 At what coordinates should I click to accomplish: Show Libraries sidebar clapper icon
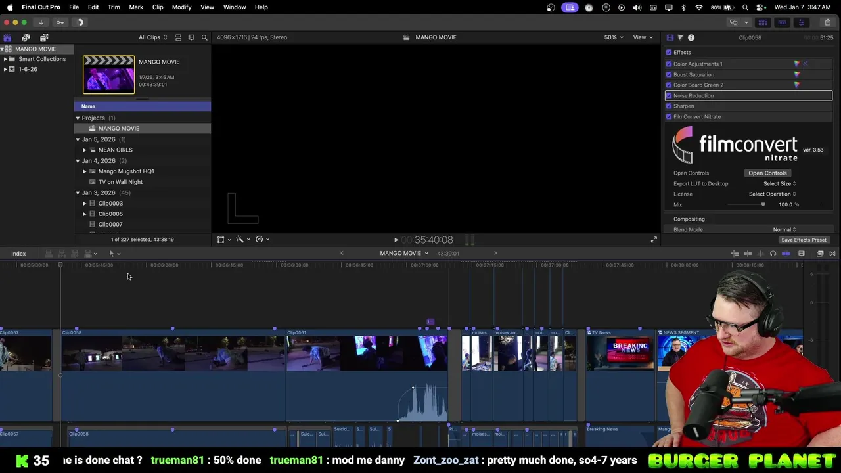point(7,37)
